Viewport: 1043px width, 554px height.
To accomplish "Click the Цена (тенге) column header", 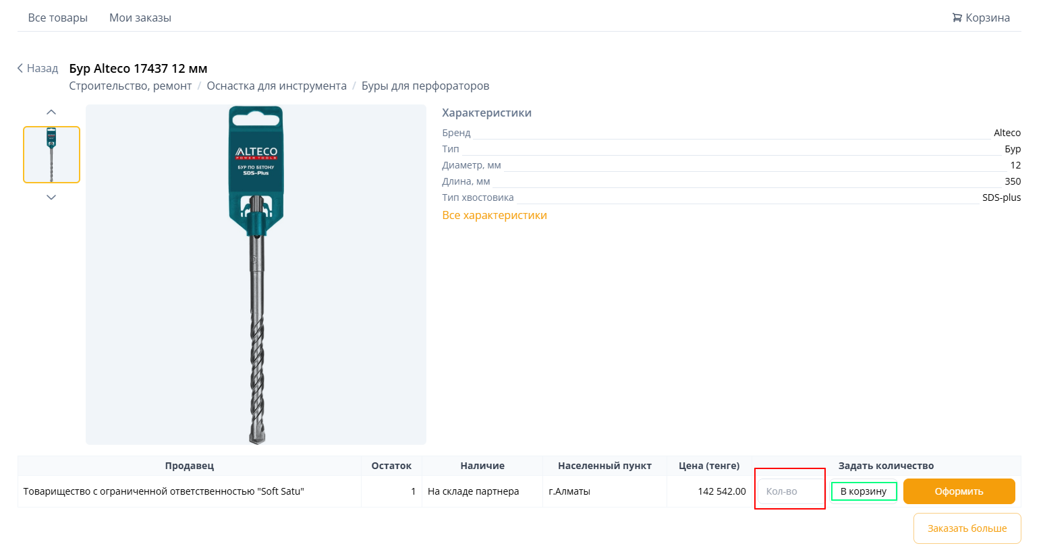I will click(x=709, y=466).
